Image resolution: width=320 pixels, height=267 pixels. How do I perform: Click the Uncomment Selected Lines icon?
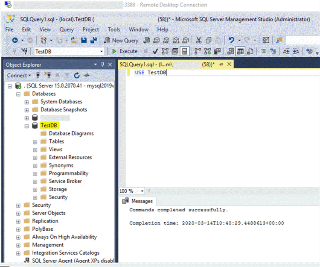tap(273, 51)
